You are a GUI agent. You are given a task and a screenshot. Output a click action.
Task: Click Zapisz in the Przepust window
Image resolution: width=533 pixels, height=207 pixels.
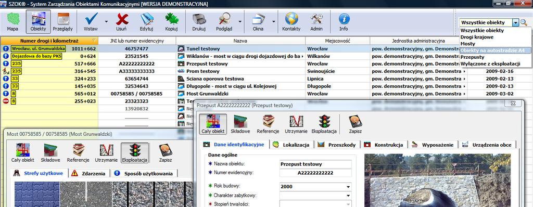pyautogui.click(x=355, y=124)
